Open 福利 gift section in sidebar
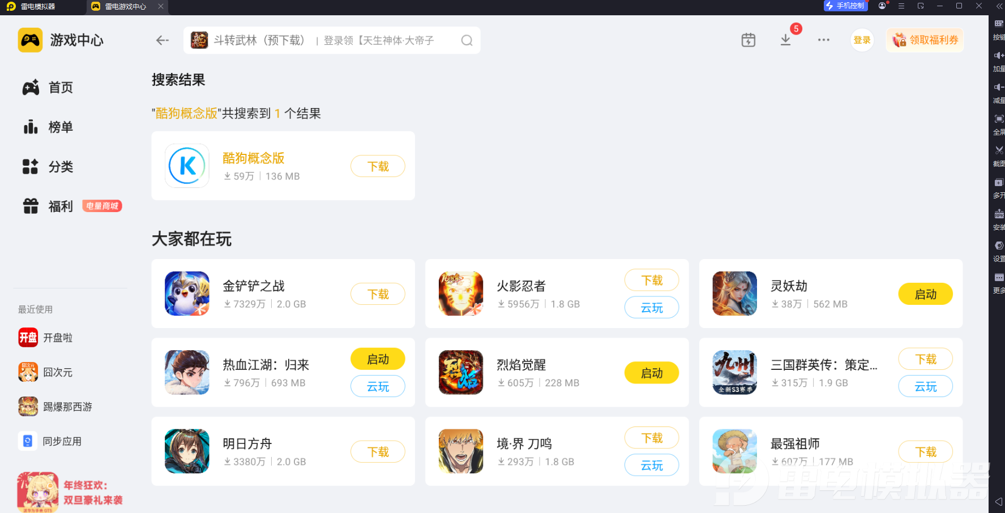The height and width of the screenshot is (513, 1005). (x=48, y=206)
